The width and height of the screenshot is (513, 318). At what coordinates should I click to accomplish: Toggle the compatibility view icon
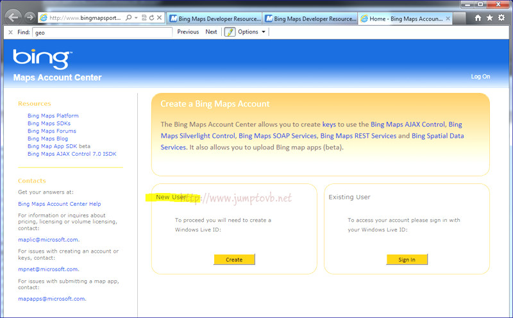pyautogui.click(x=144, y=18)
